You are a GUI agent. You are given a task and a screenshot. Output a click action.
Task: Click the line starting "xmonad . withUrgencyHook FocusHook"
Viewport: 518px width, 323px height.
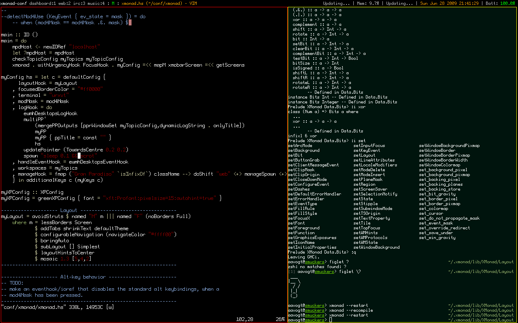128,65
